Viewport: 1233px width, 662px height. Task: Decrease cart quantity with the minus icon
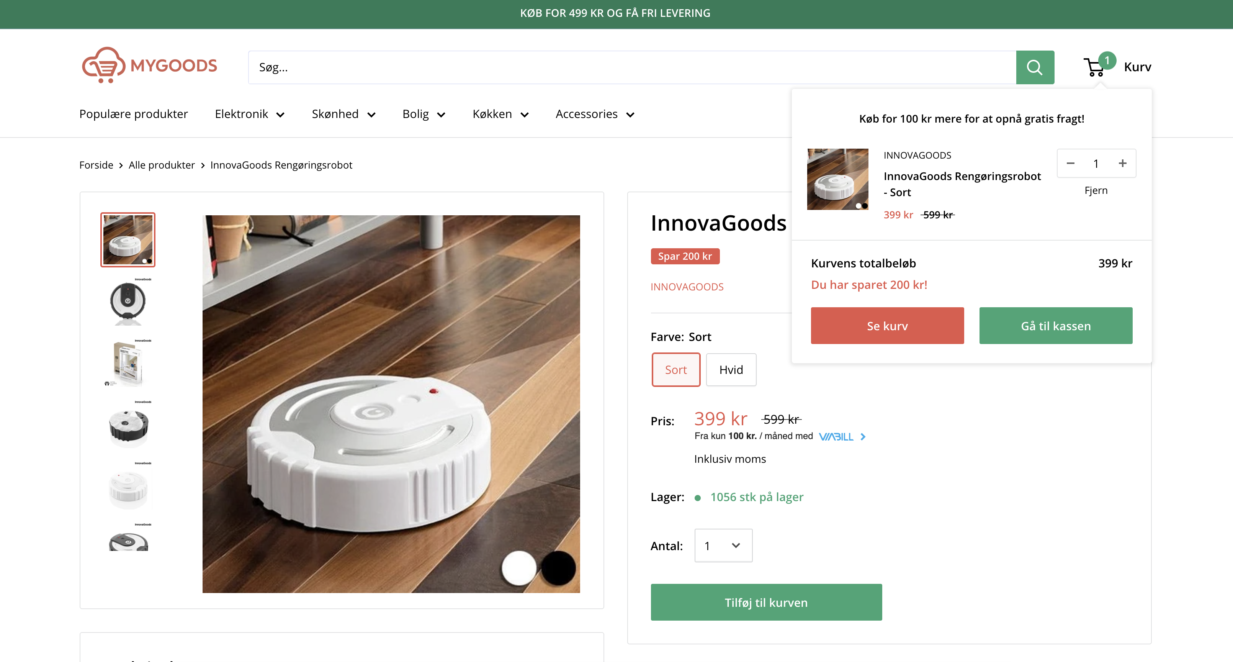[x=1071, y=163]
